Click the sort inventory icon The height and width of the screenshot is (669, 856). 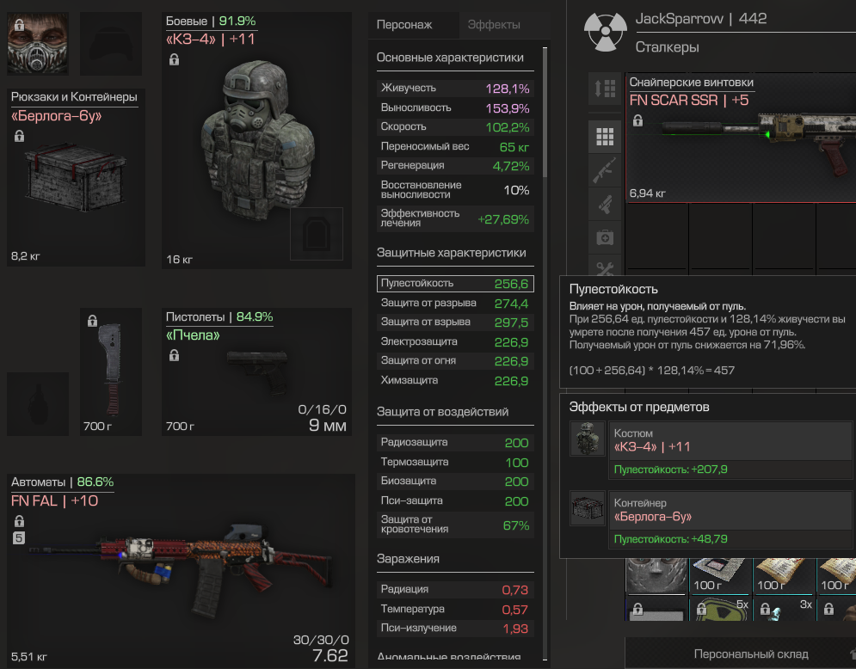coord(605,89)
